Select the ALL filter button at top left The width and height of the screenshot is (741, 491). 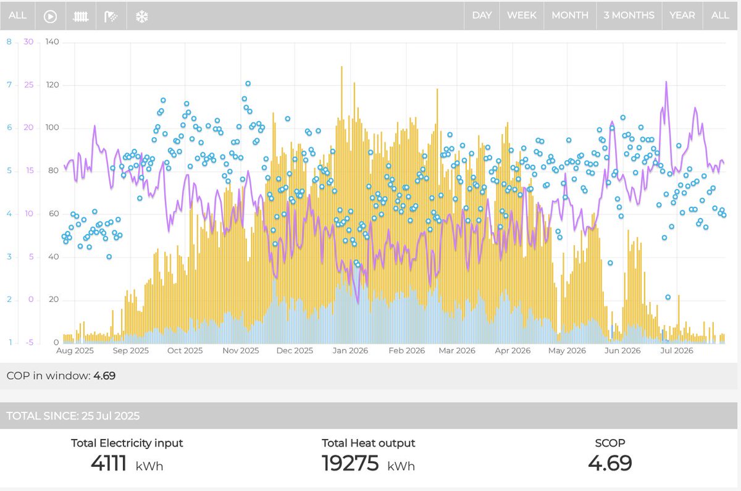pyautogui.click(x=17, y=15)
